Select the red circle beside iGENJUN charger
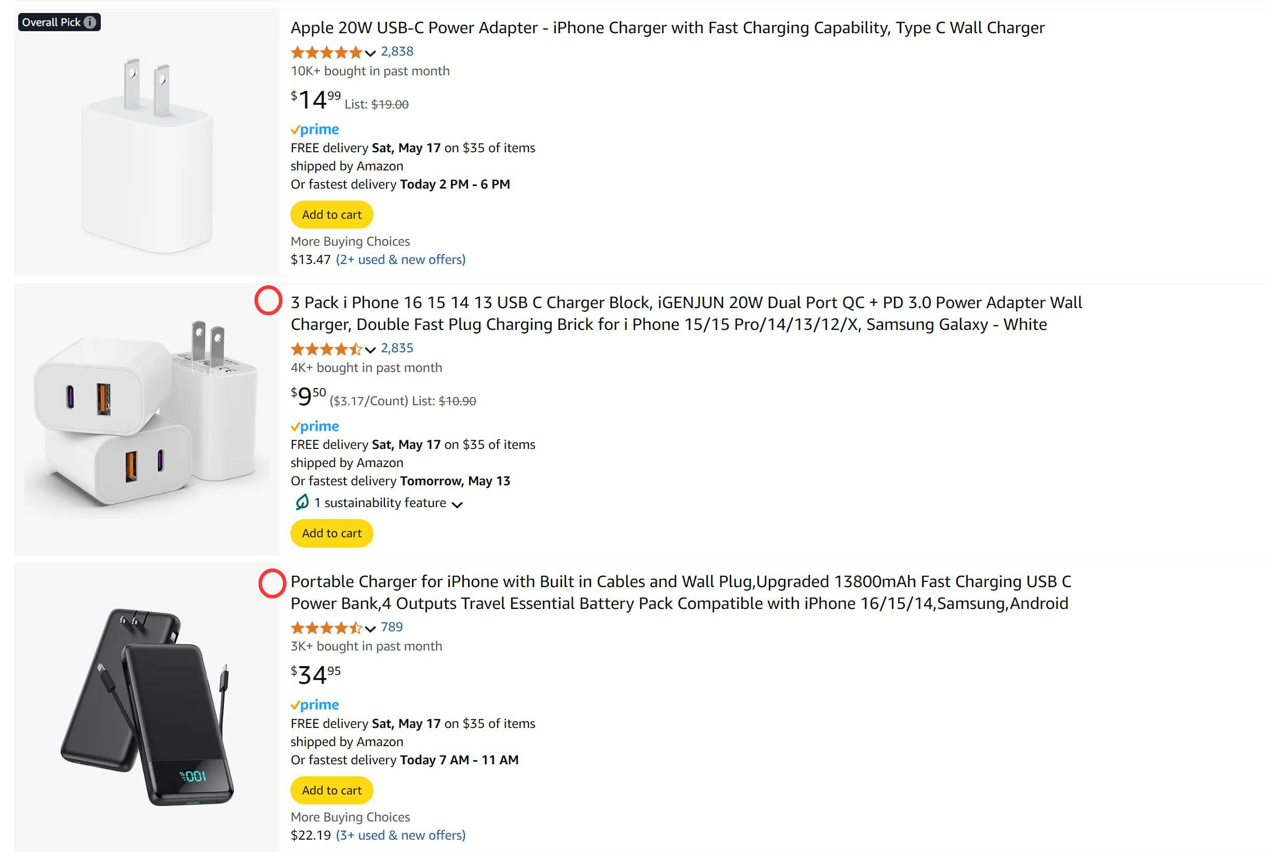Viewport: 1268px width, 862px height. point(268,301)
